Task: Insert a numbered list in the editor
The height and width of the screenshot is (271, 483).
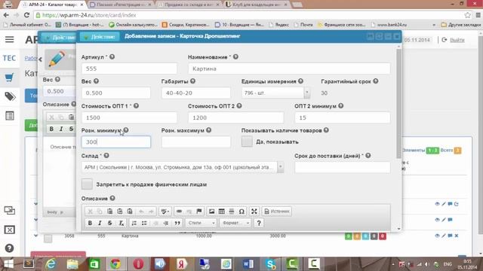Action: [134, 223]
